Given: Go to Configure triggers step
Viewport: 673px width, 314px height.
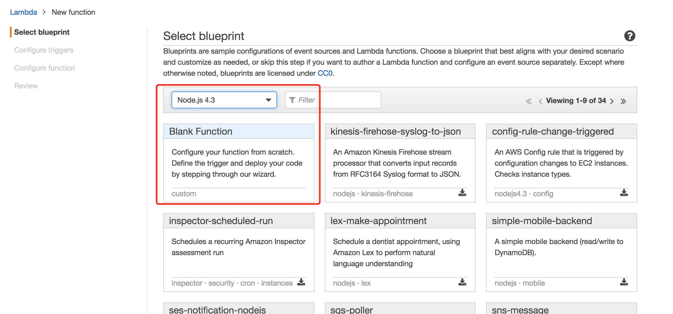Looking at the screenshot, I should 44,50.
